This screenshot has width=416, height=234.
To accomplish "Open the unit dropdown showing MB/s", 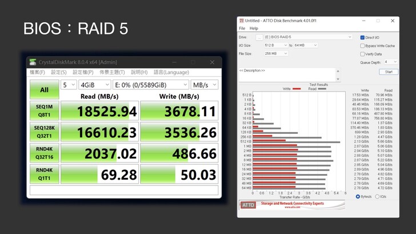I will [205, 85].
